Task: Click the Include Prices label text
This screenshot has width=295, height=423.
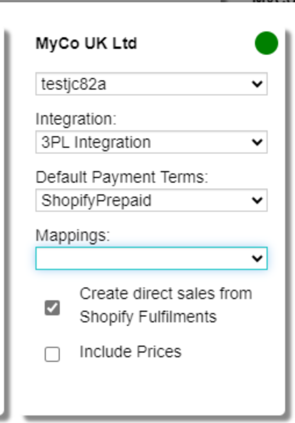Action: point(131,352)
